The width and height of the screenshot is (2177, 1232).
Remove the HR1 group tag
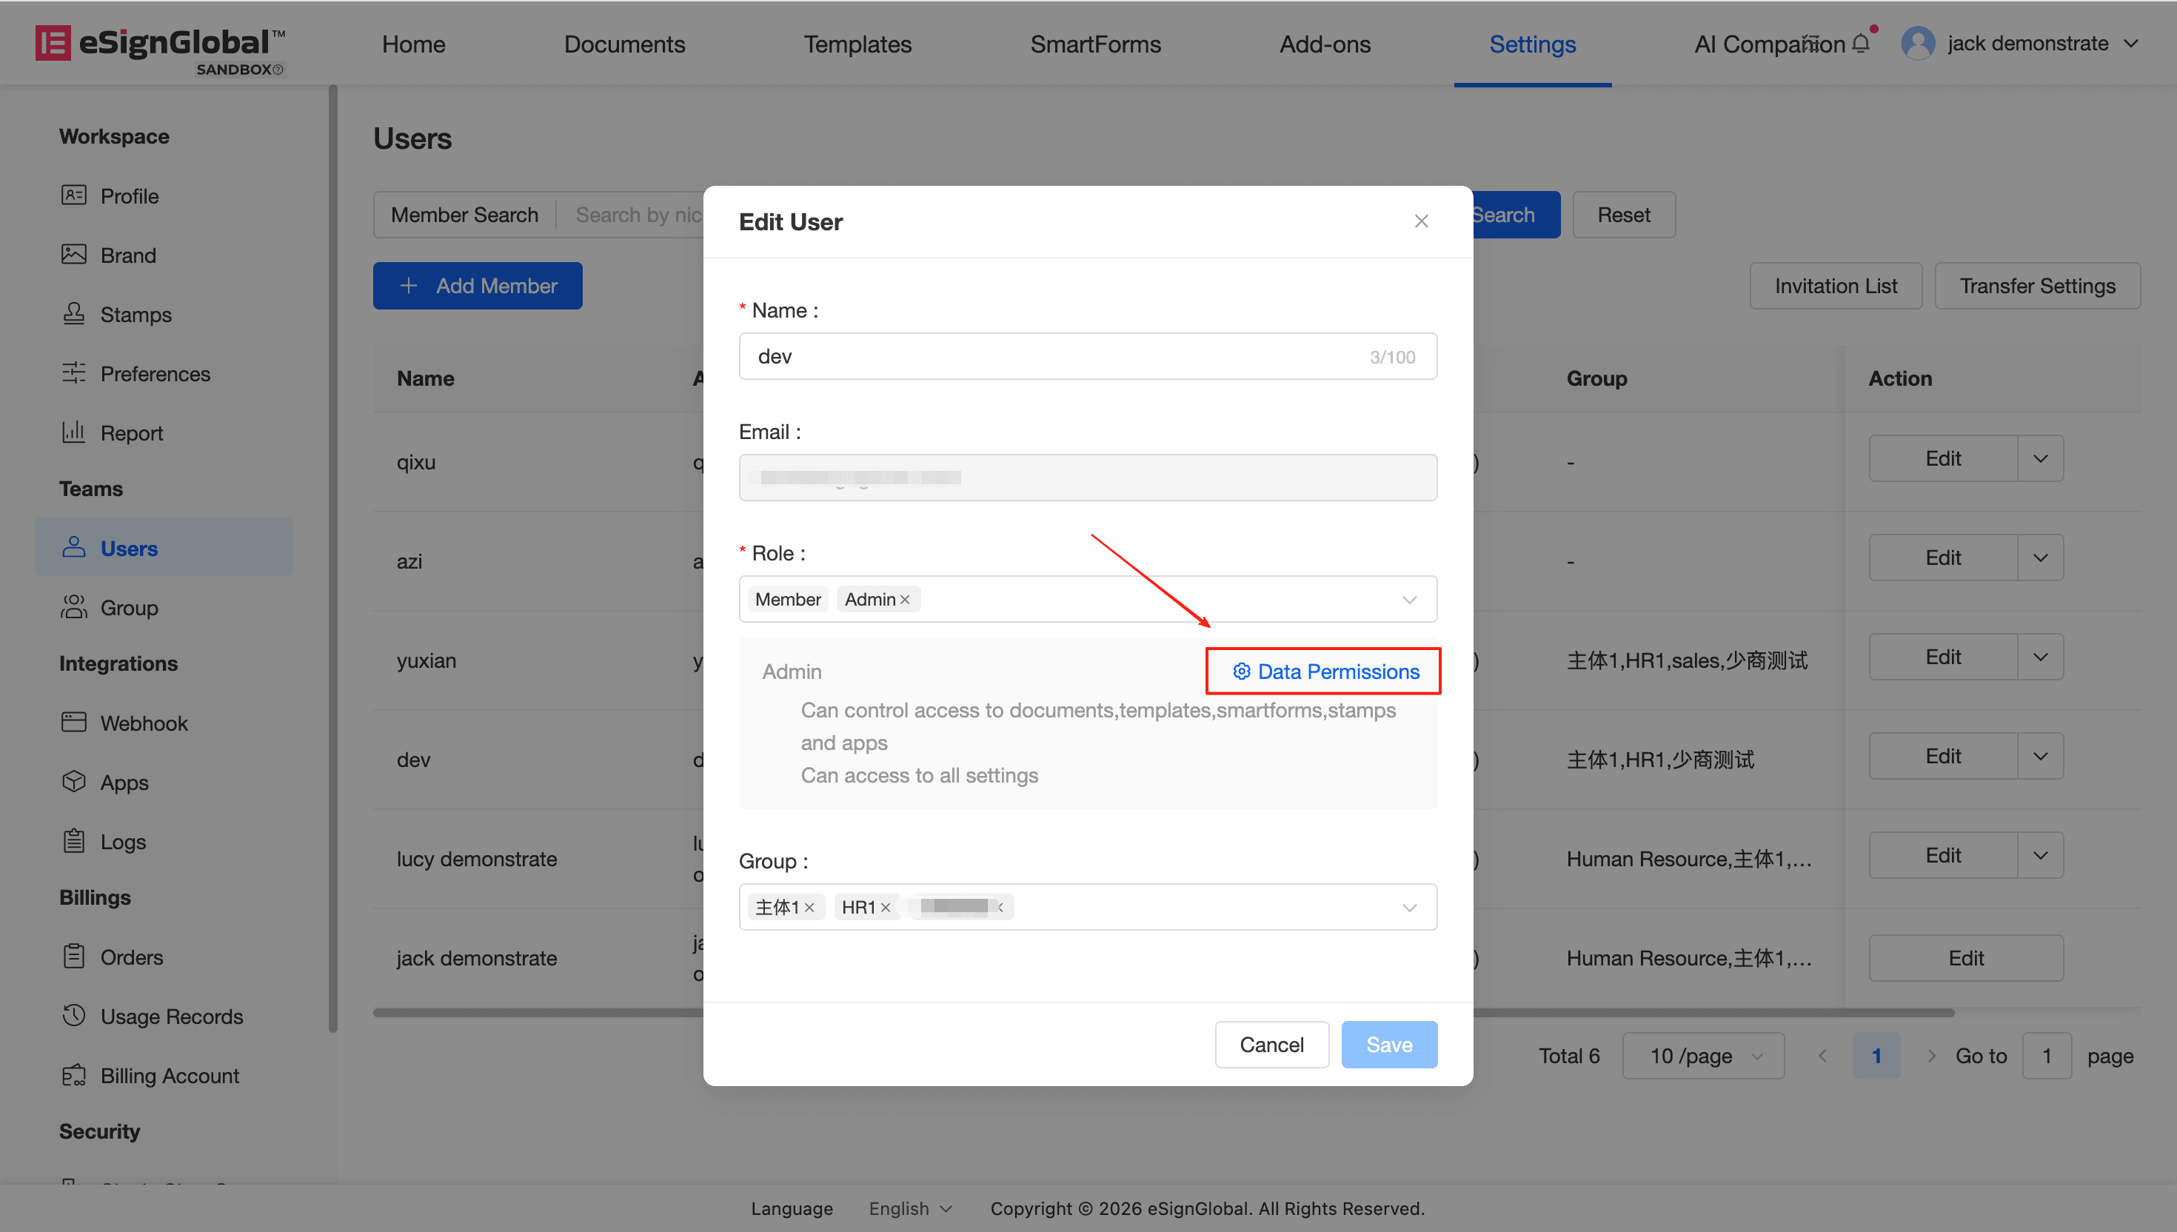[886, 907]
